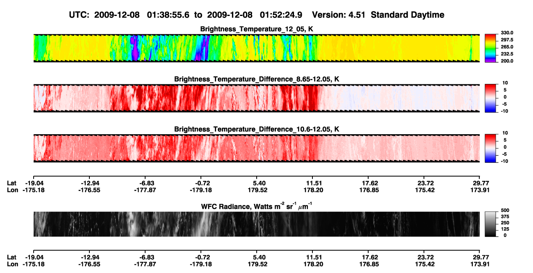Click the rainbow colorbar for Brightness_Temperature_12_05

tap(491, 48)
